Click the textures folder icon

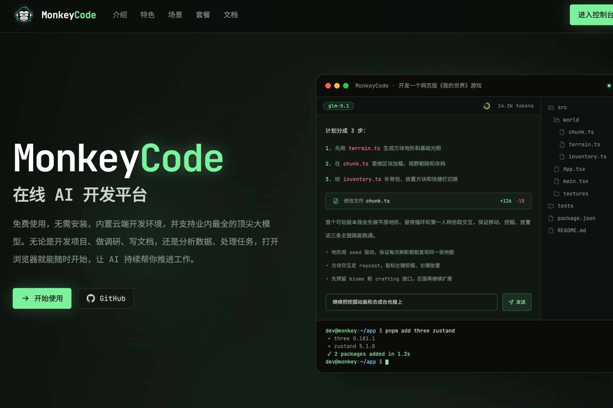pos(556,194)
